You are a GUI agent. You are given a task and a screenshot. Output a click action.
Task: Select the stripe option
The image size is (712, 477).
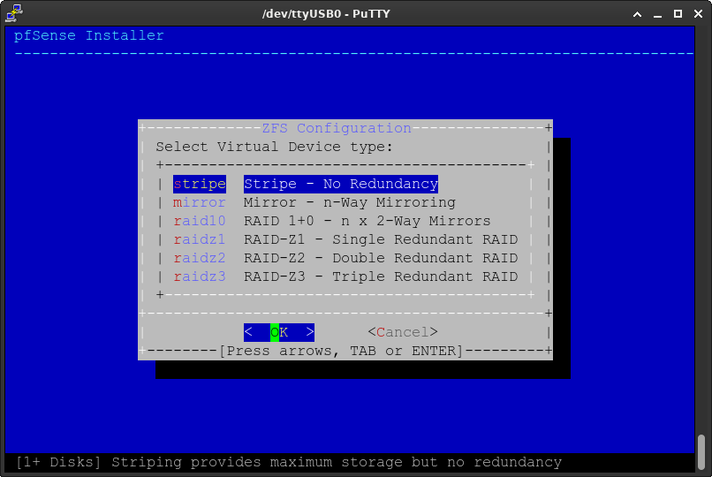point(200,184)
